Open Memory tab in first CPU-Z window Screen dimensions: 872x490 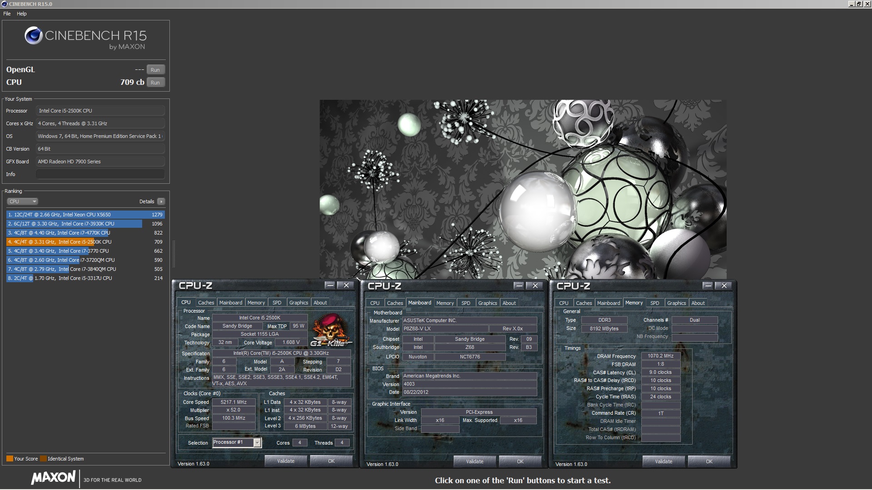(256, 303)
